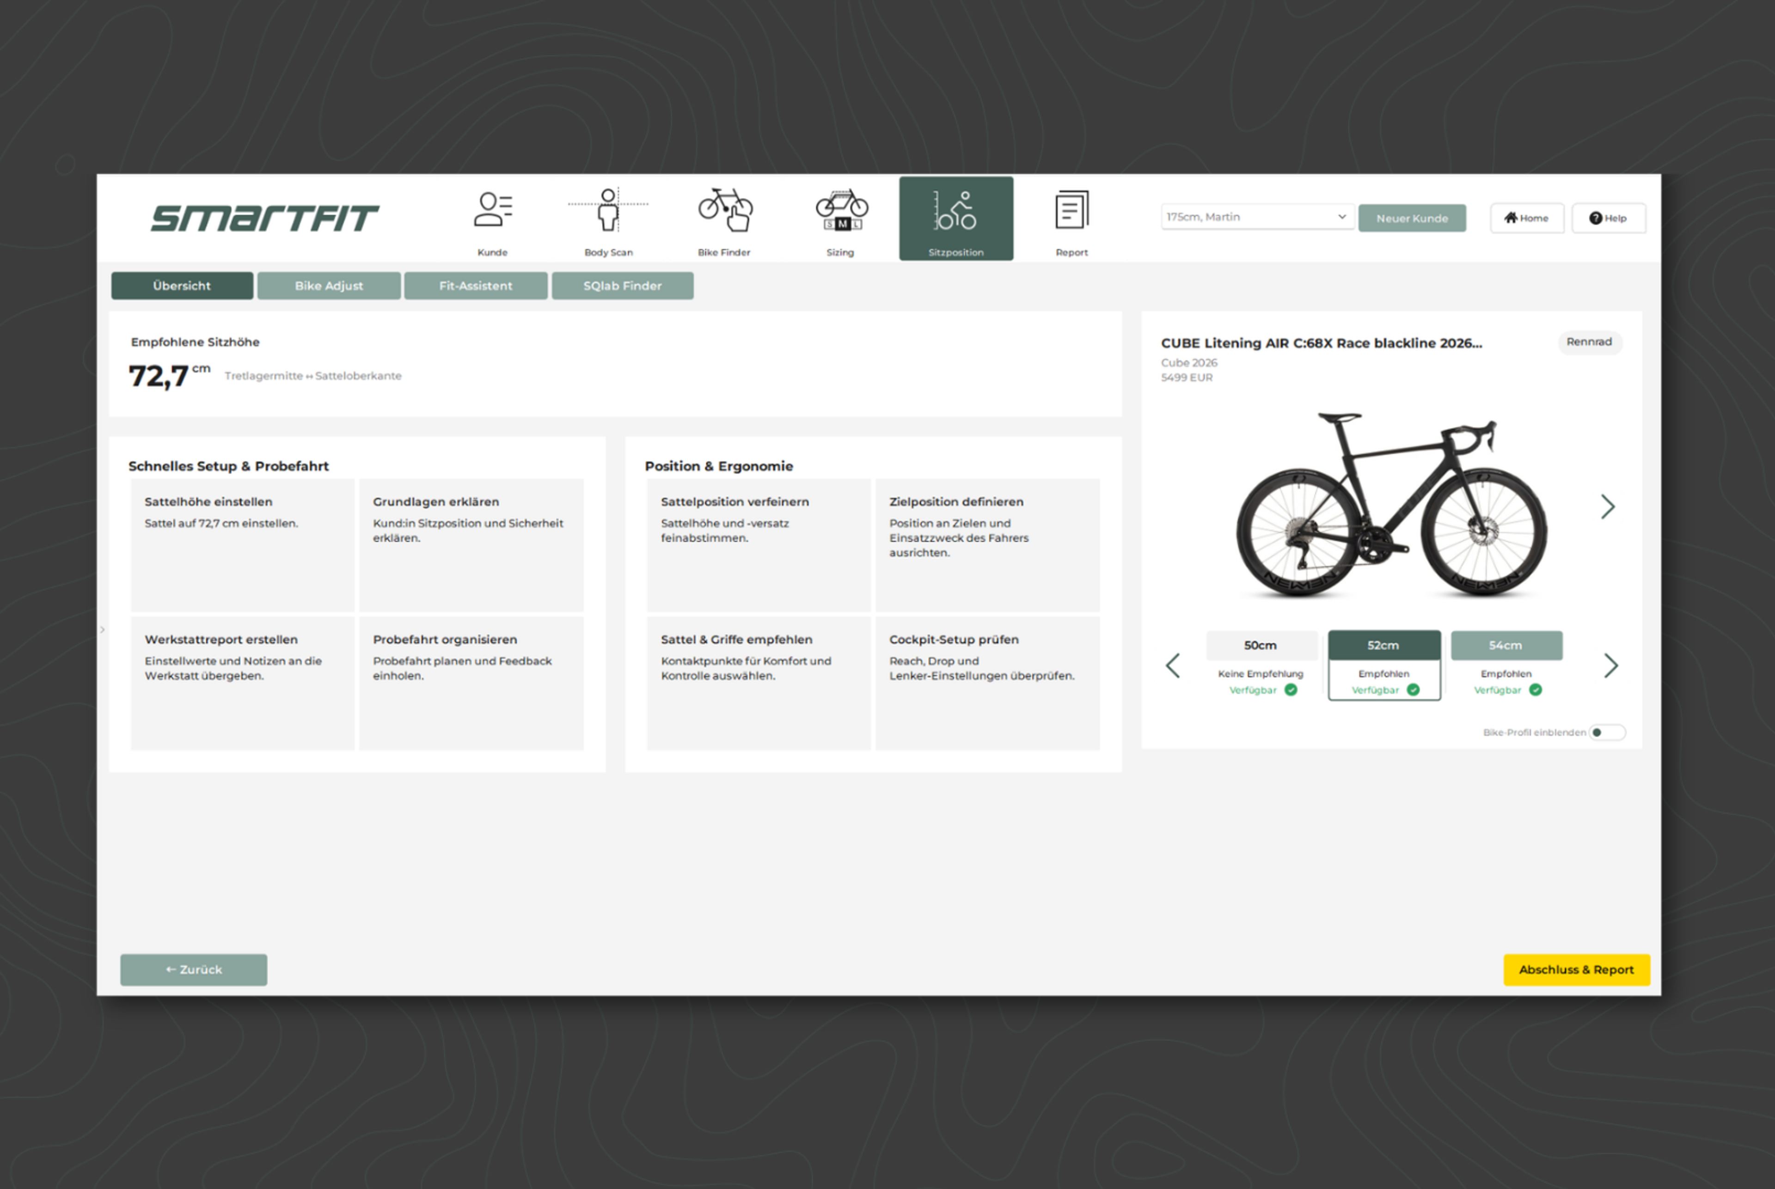The height and width of the screenshot is (1189, 1775).
Task: Select the 54cm frame size
Action: [1506, 645]
